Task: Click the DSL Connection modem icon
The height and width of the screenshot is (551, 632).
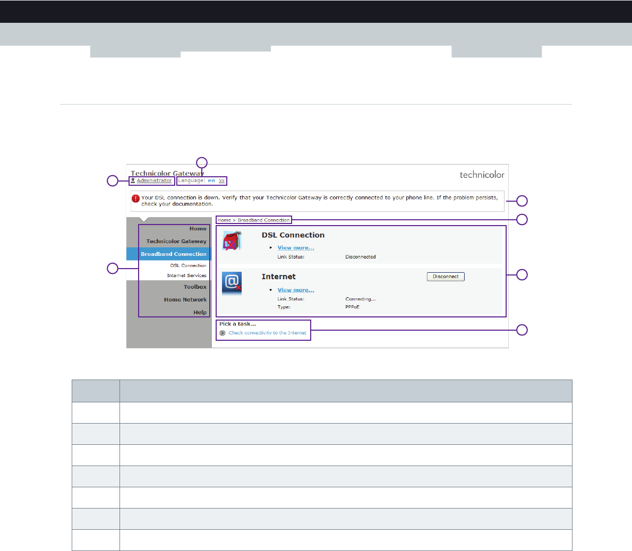Action: [x=232, y=241]
